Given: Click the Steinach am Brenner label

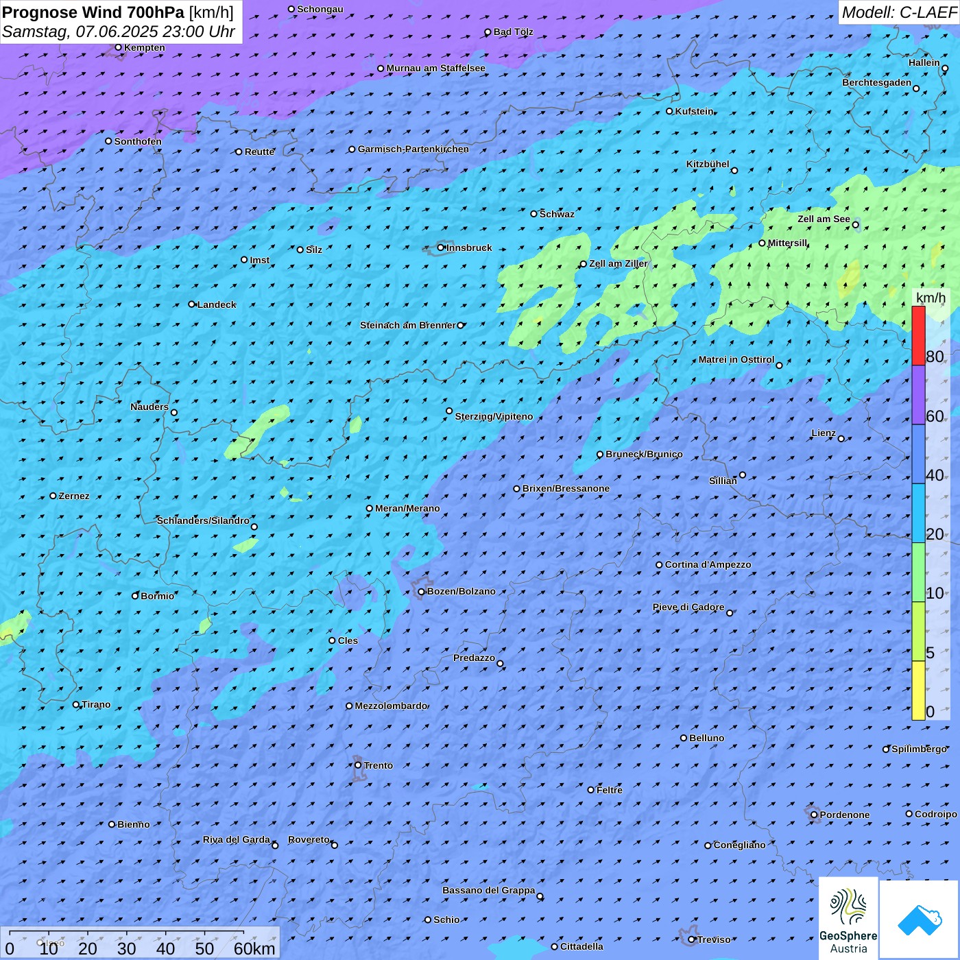Looking at the screenshot, I should point(408,325).
